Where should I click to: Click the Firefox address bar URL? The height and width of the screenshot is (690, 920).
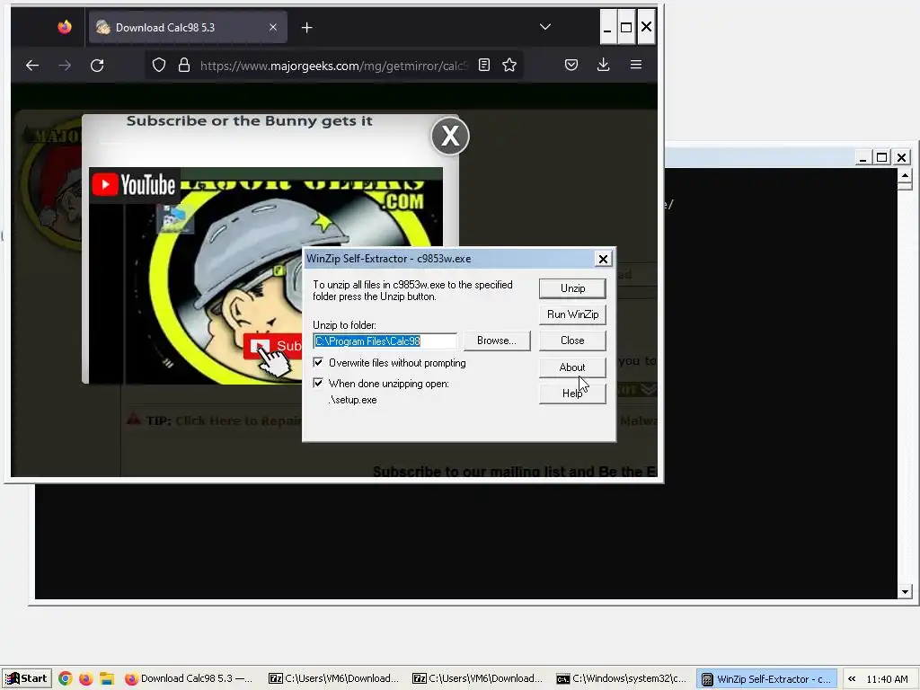333,66
